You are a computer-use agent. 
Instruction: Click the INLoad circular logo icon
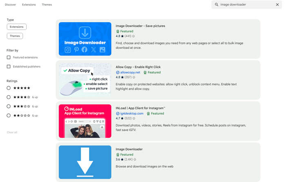(x=66, y=109)
